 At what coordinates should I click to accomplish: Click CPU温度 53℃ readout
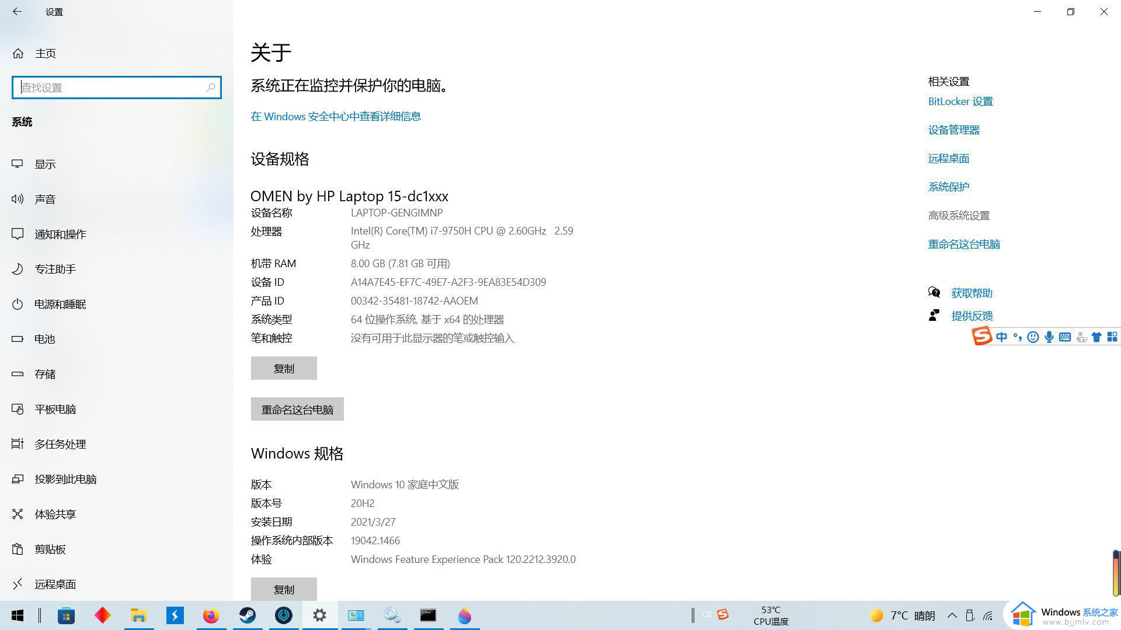771,615
